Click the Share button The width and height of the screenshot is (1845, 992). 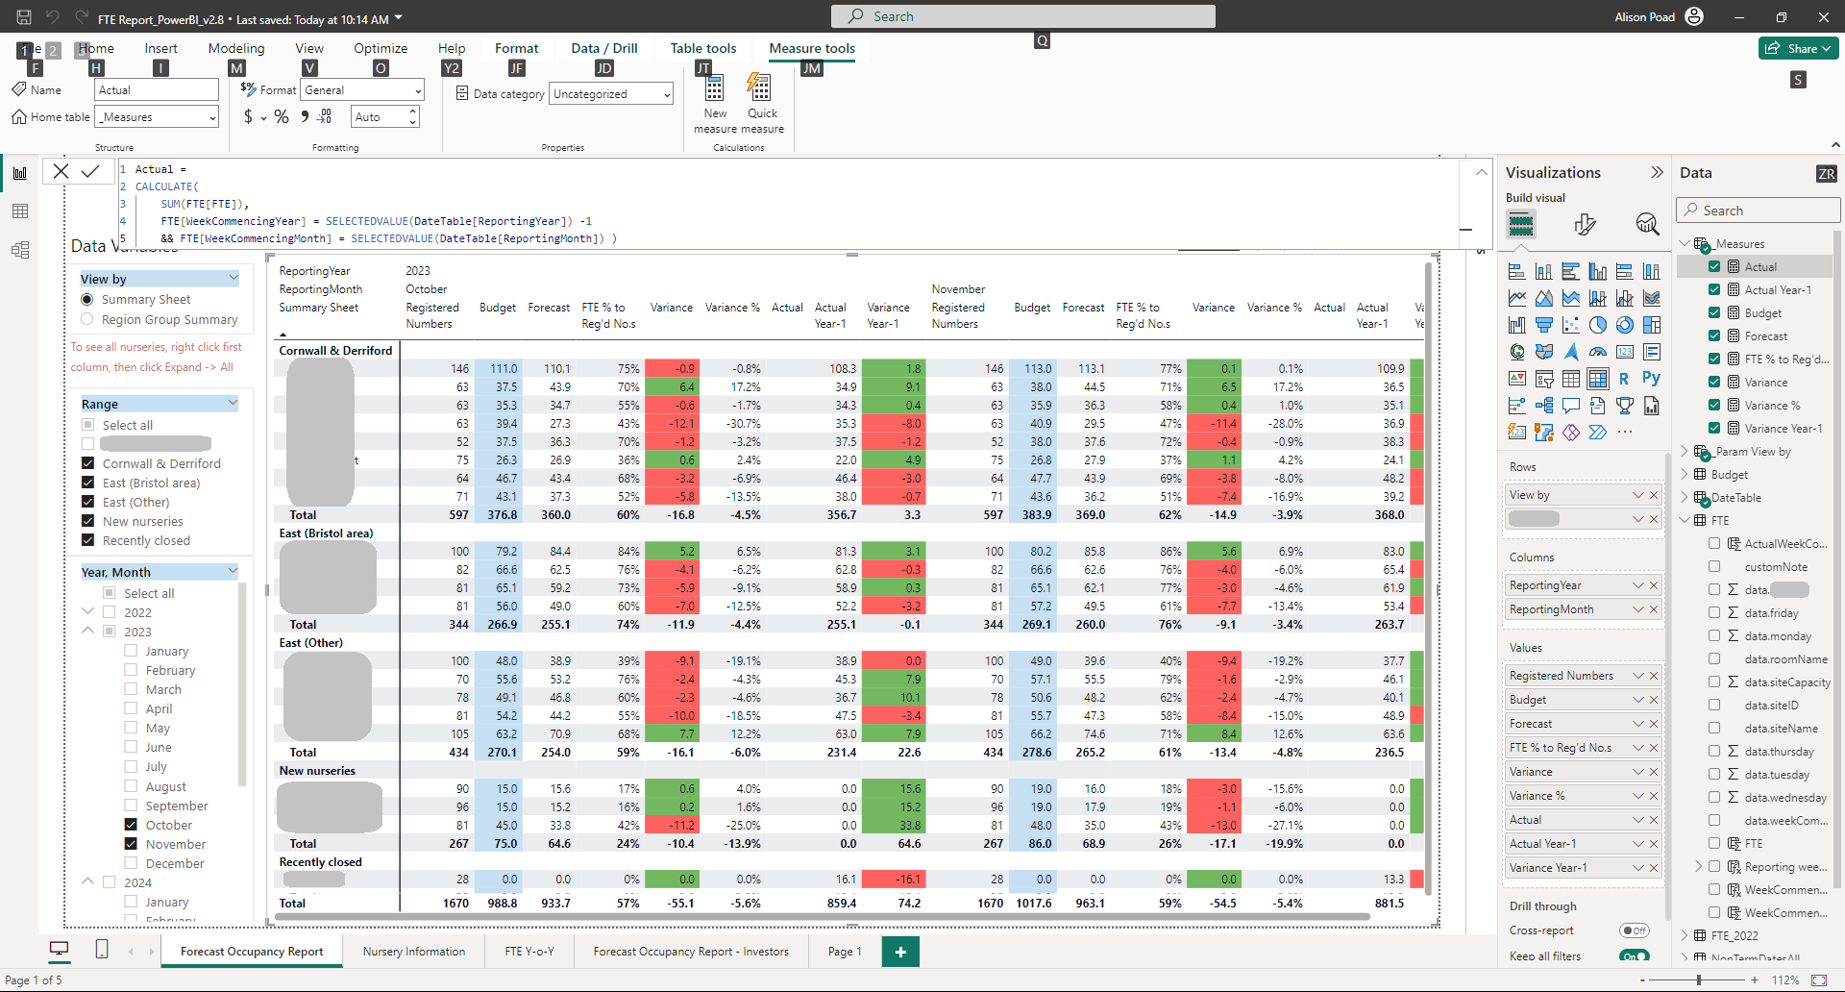(x=1798, y=48)
